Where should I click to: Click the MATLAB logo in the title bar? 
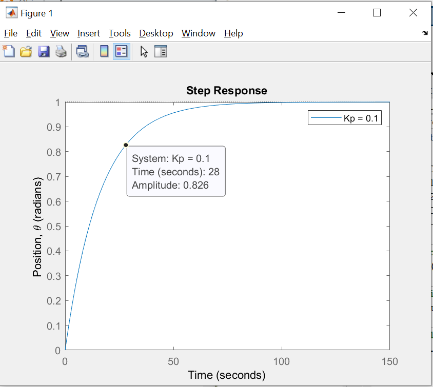tap(11, 12)
